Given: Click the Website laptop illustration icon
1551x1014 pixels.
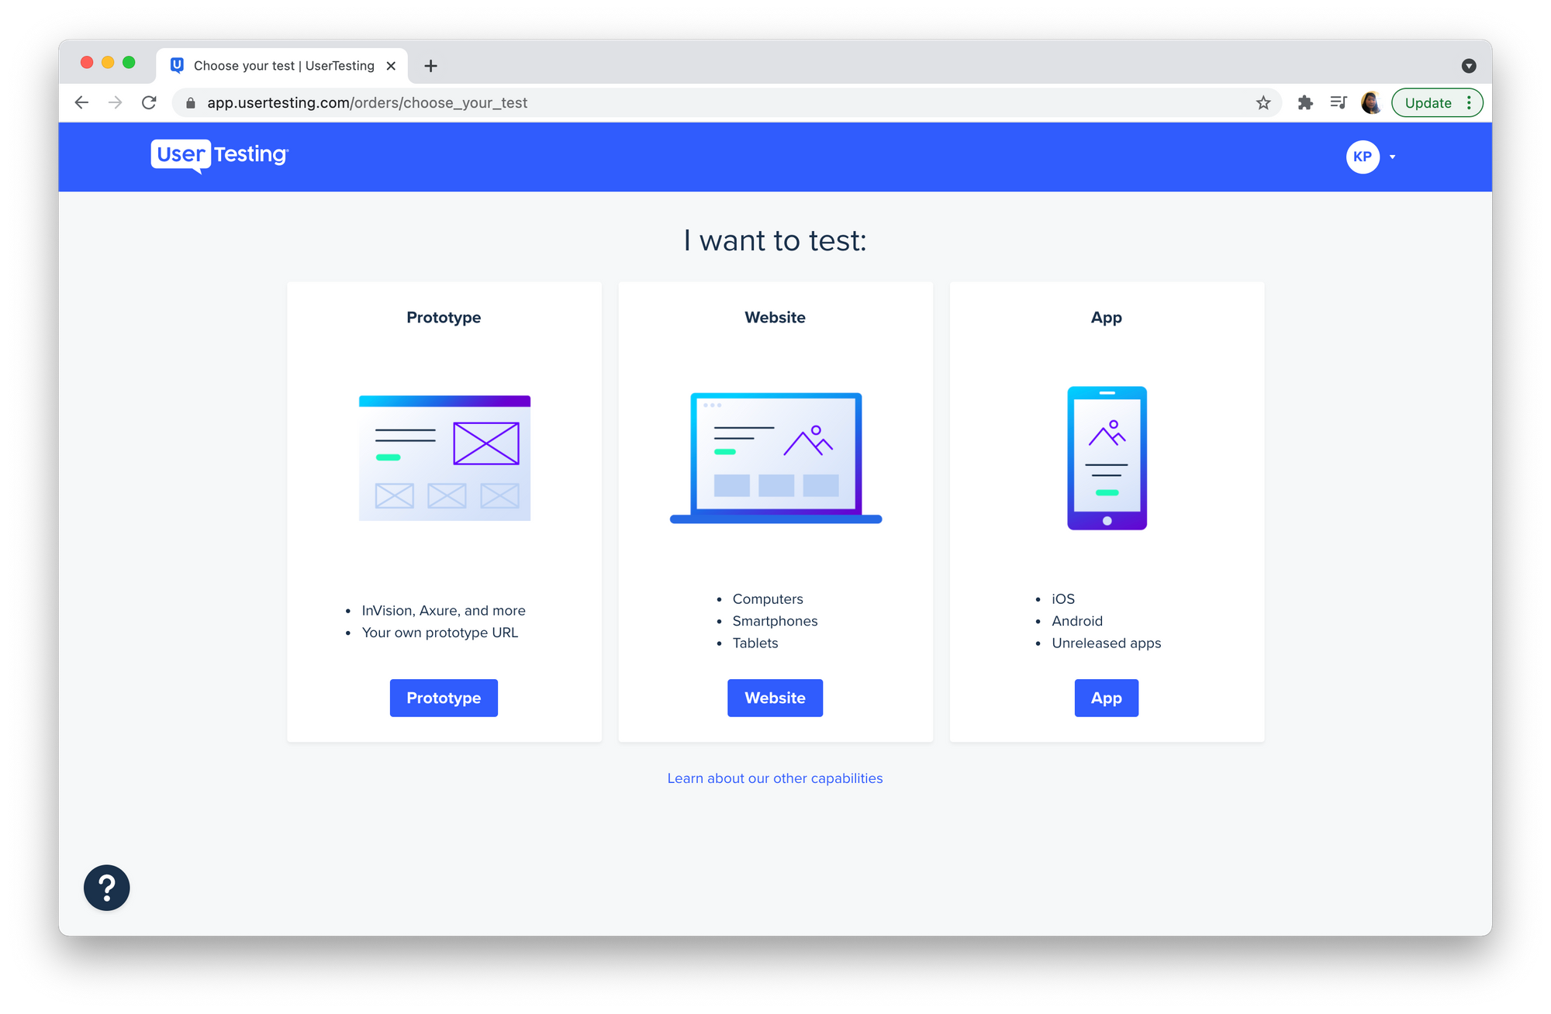Looking at the screenshot, I should (775, 457).
